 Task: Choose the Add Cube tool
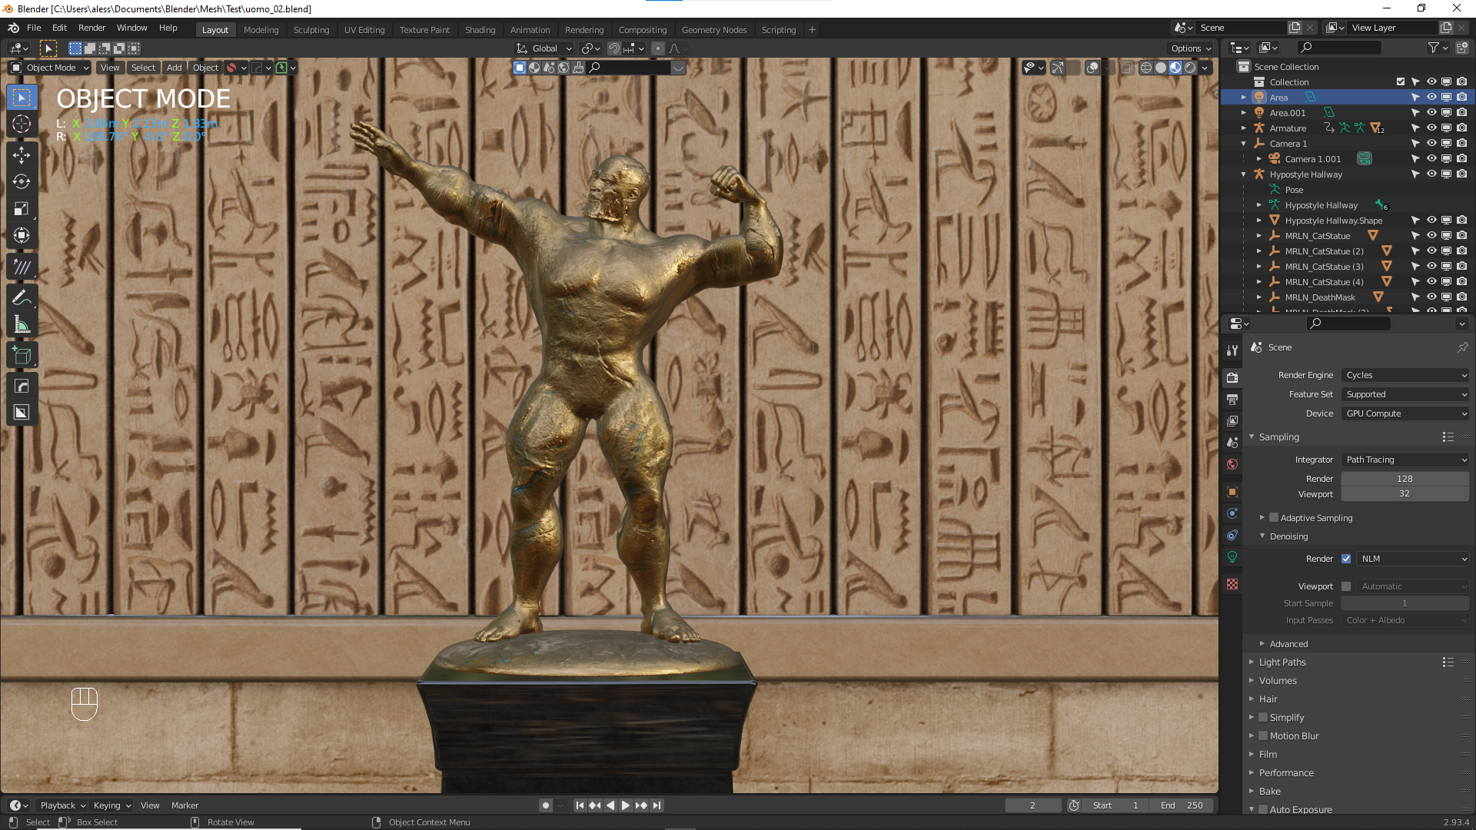pos(22,356)
